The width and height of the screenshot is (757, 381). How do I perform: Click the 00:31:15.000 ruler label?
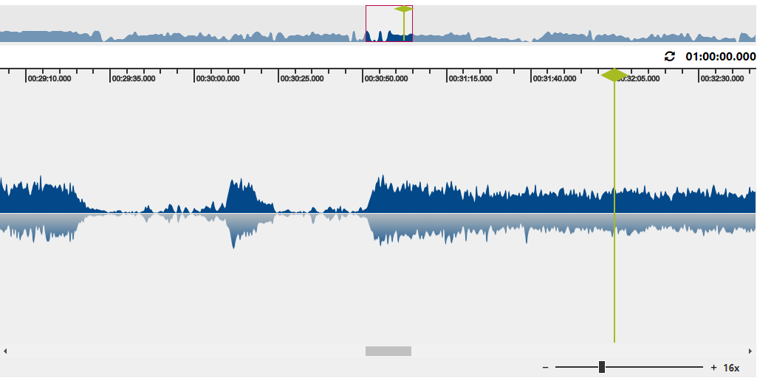point(470,78)
